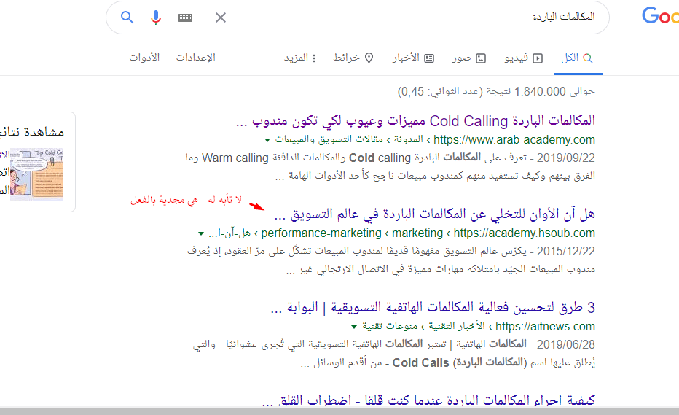The image size is (679, 415).
Task: Click the صور picture tab icon
Action: (481, 58)
